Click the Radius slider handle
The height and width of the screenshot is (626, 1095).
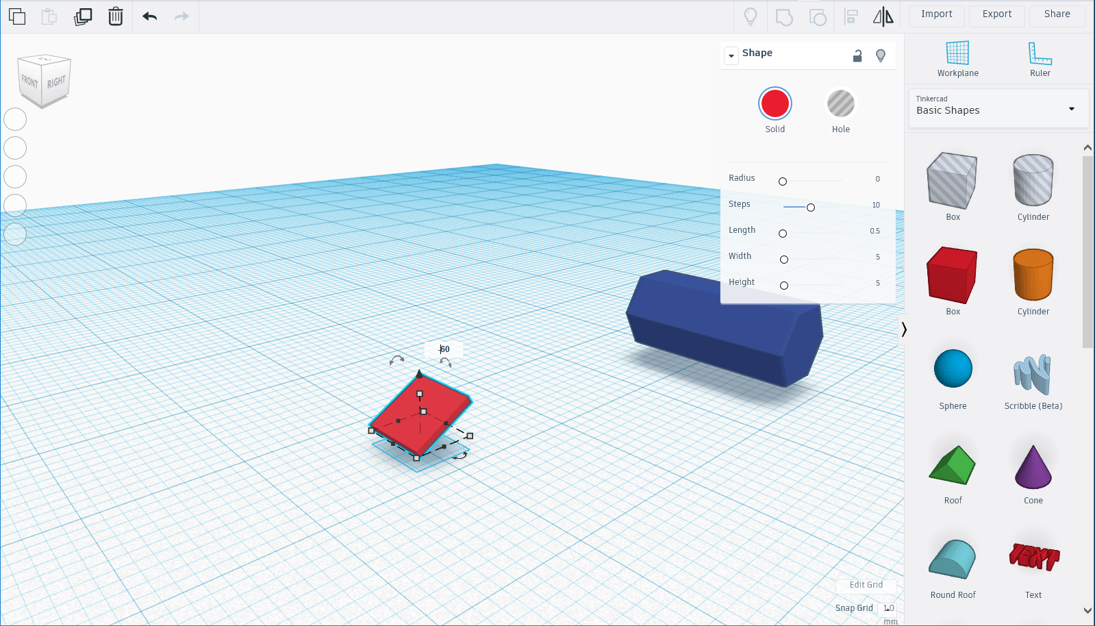pos(783,181)
